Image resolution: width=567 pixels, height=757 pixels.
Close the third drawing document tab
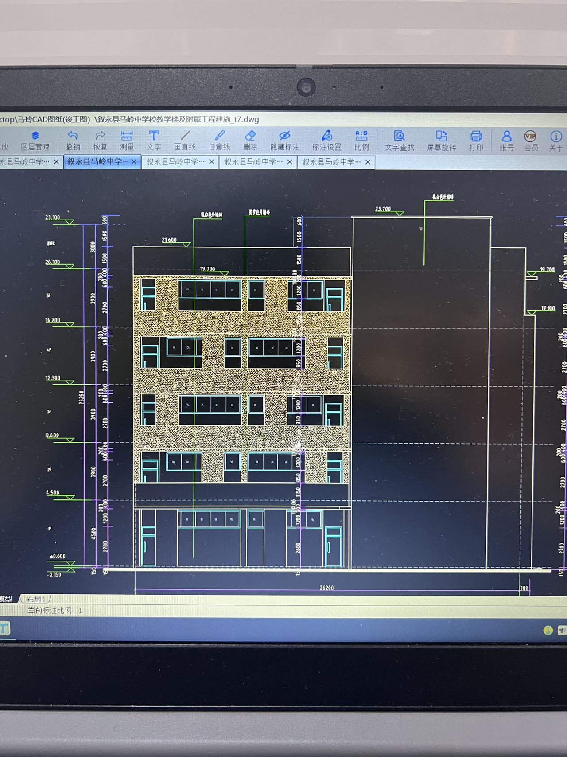click(212, 162)
